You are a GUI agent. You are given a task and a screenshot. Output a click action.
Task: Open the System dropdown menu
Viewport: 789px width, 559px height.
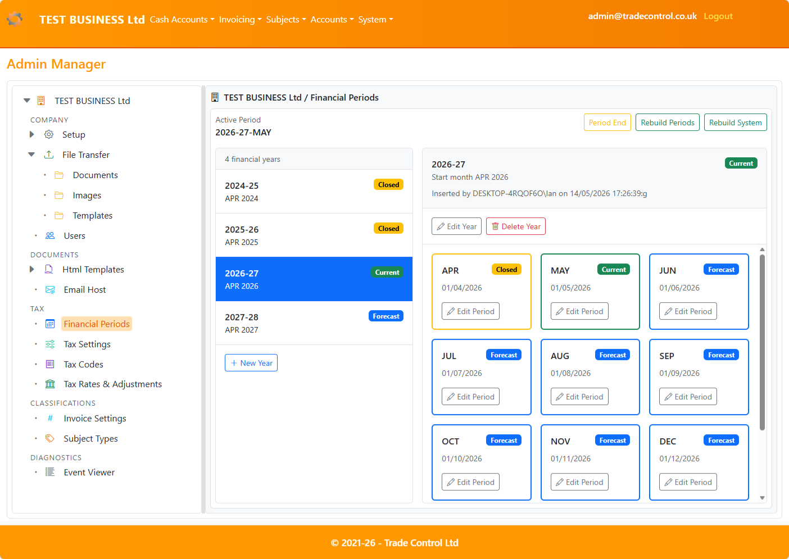pyautogui.click(x=375, y=19)
